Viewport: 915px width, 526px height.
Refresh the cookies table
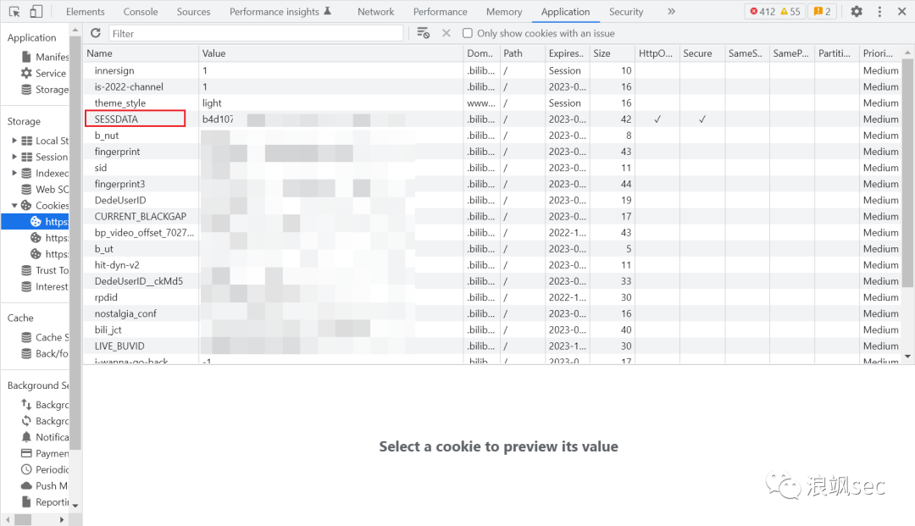coord(96,33)
